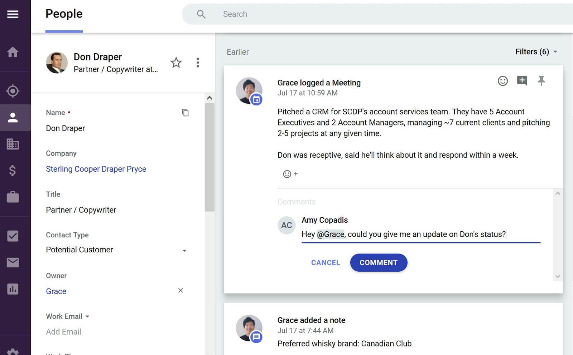573x355 pixels.
Task: Open Sterling Cooper Draper Pryce company link
Action: click(x=96, y=169)
